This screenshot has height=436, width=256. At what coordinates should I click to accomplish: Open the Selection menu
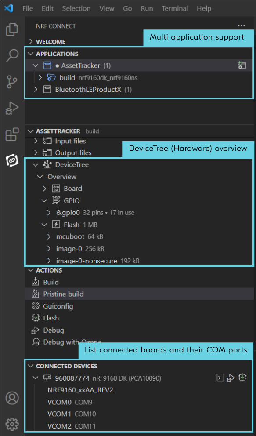[76, 8]
